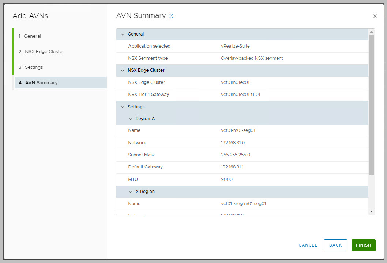This screenshot has height=263, width=387.
Task: Collapse the NSX Edge Cluster section
Action: [x=123, y=70]
